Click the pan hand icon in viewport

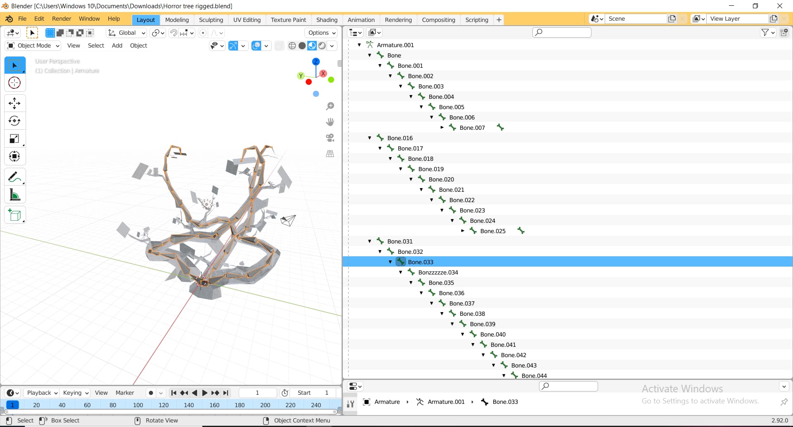pos(330,122)
